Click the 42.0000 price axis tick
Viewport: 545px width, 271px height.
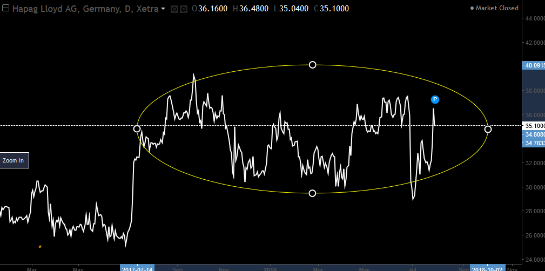click(535, 43)
